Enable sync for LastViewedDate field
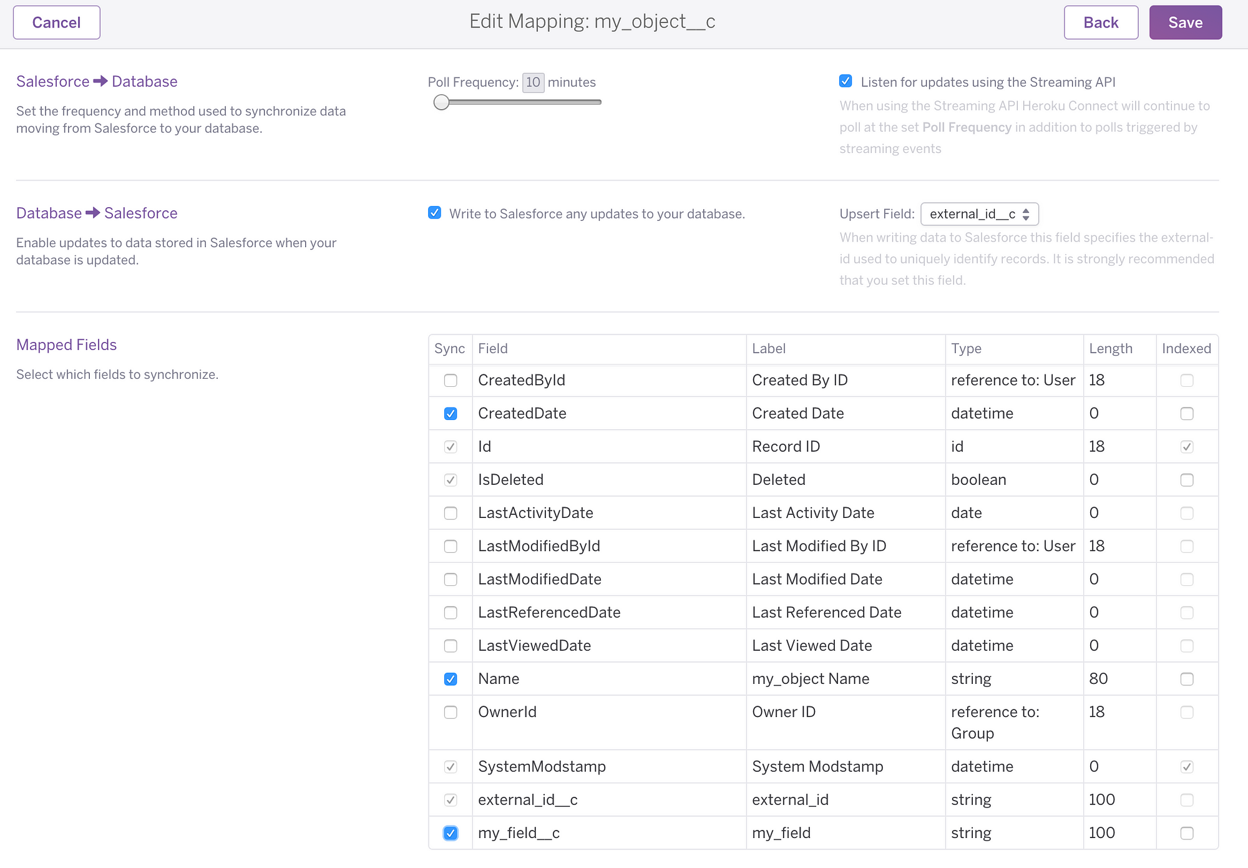Screen dimensions: 1248x868 click(x=451, y=646)
